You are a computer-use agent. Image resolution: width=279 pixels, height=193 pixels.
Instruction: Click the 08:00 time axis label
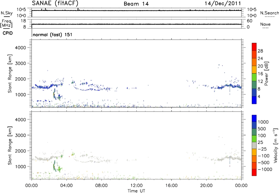[x=101, y=186]
